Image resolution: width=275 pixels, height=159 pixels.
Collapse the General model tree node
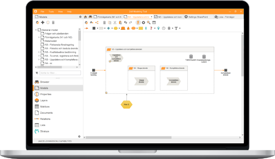[x=36, y=30]
